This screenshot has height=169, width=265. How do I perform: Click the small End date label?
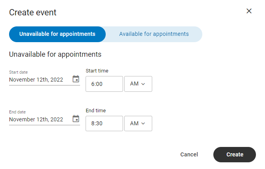point(17,112)
